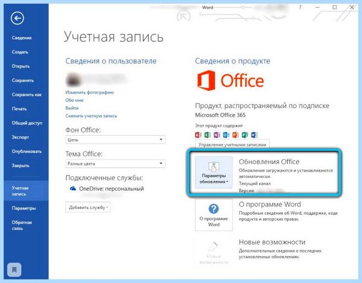The width and height of the screenshot is (362, 283).
Task: Choose Закрыть in the sidebar
Action: pos(21,165)
